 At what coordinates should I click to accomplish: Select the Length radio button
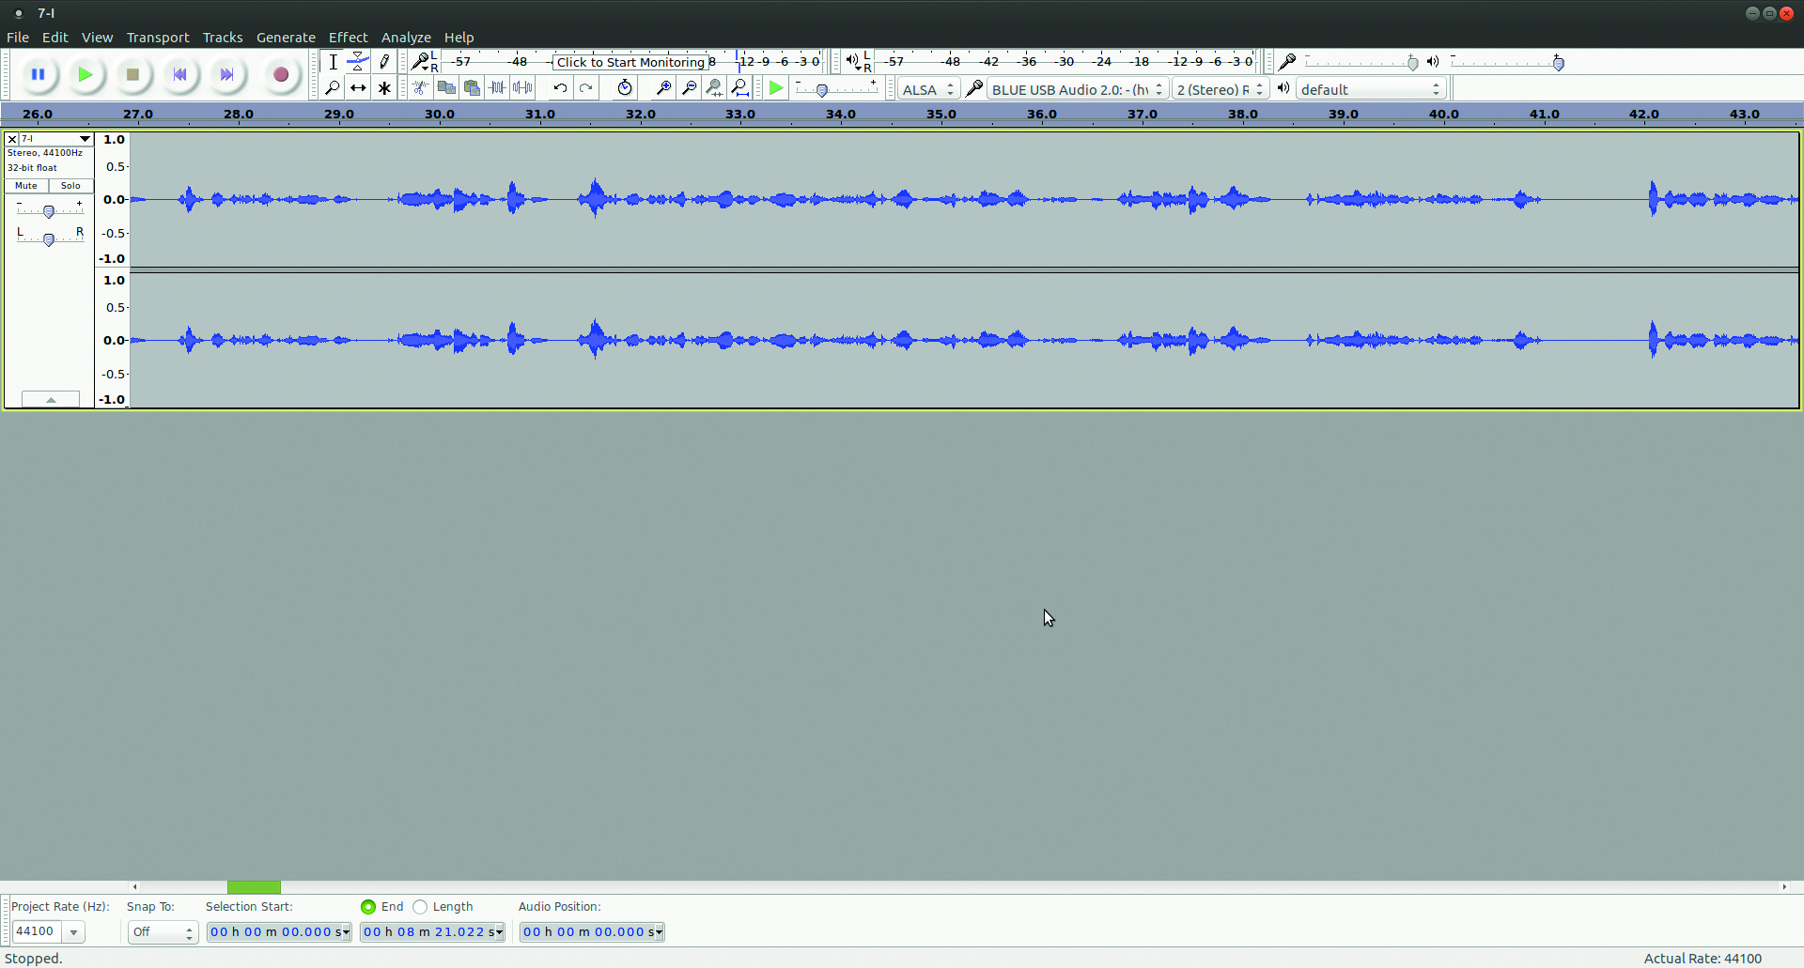pos(420,907)
